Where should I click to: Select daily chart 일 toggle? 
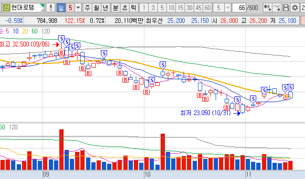[x=61, y=8]
